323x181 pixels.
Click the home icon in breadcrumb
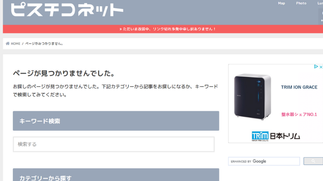point(8,44)
